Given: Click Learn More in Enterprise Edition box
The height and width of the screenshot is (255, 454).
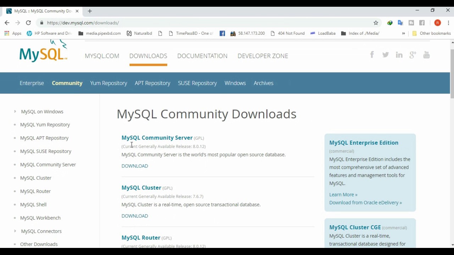Looking at the screenshot, I should point(343,194).
